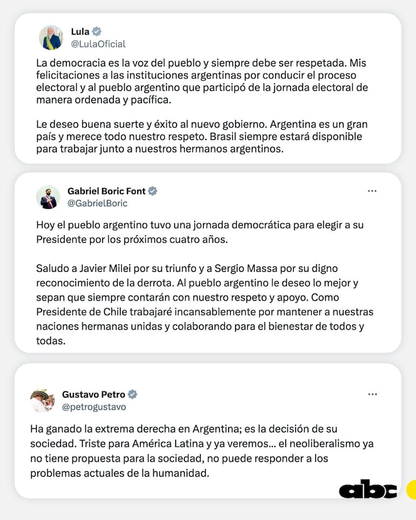The width and height of the screenshot is (416, 520).
Task: Click the Lula display name
Action: pyautogui.click(x=80, y=31)
